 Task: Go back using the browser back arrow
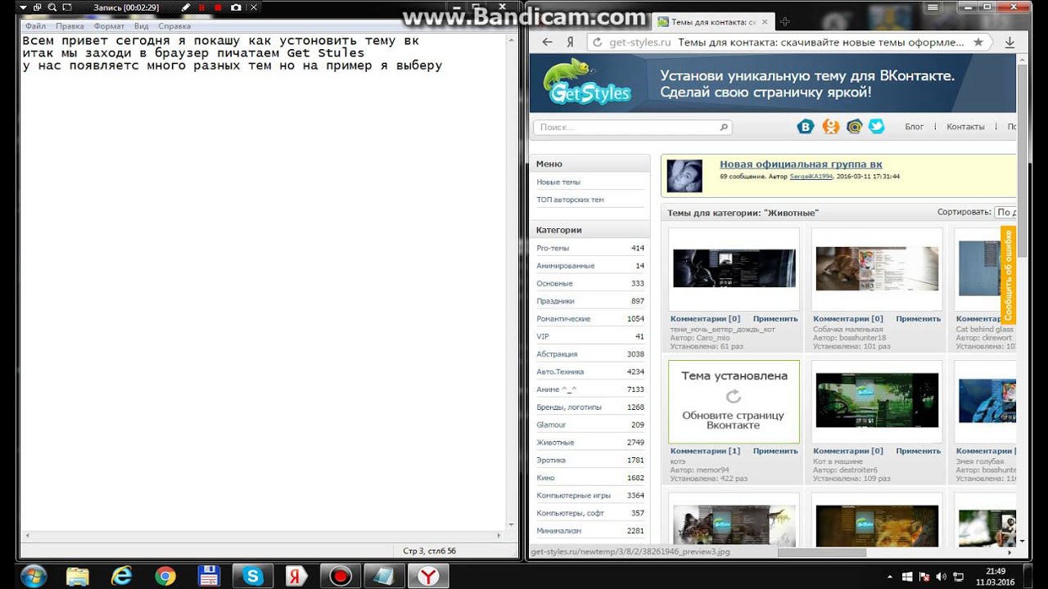click(547, 42)
